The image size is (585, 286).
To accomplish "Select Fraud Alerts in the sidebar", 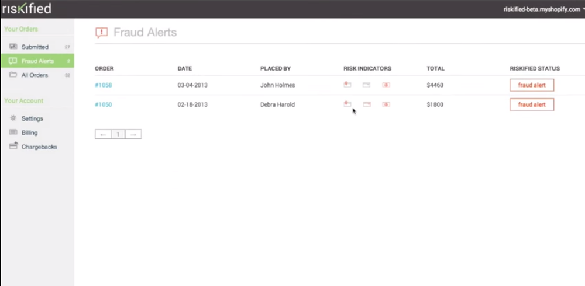I will point(37,61).
